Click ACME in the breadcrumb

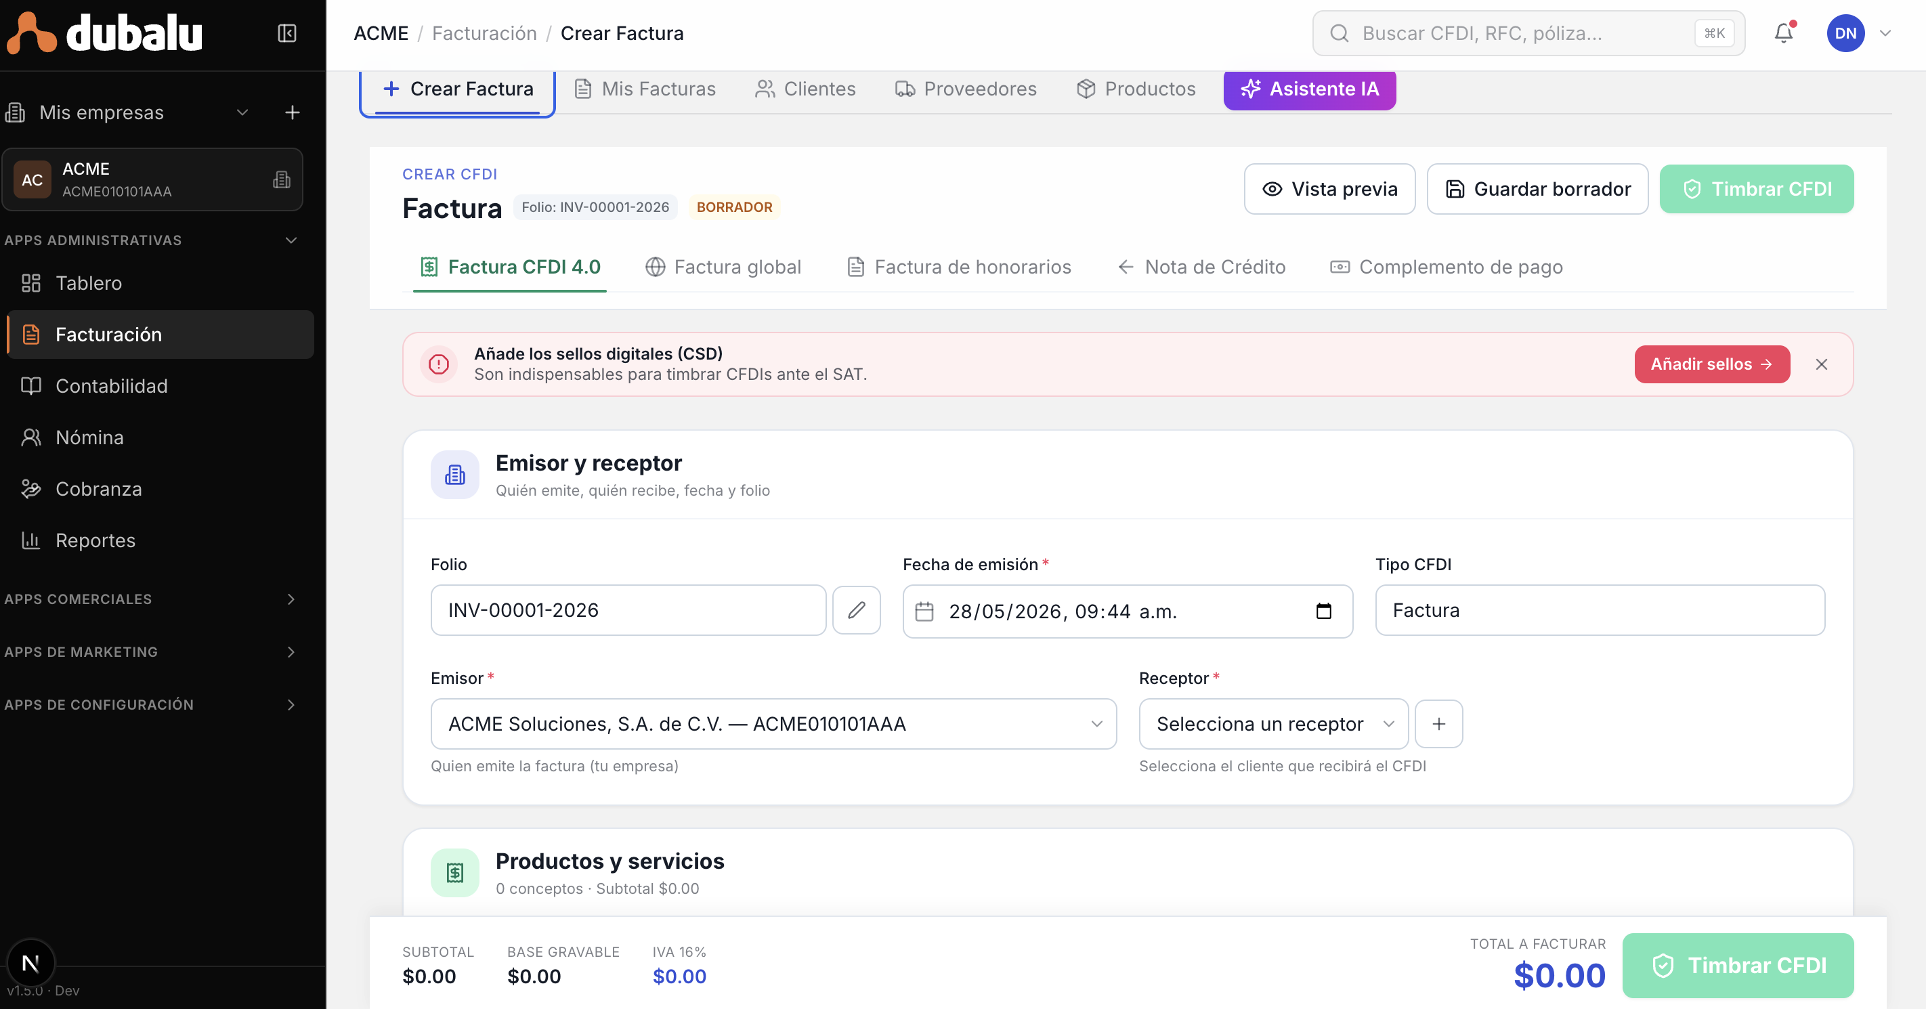point(381,34)
